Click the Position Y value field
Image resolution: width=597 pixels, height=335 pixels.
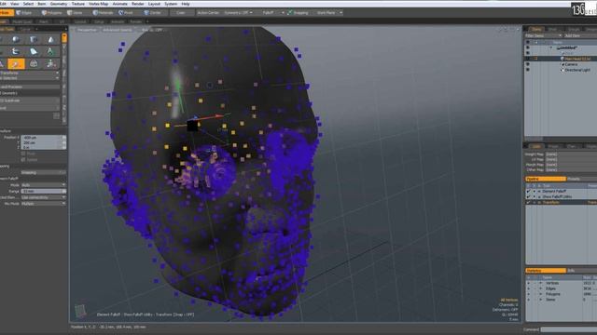[42, 142]
